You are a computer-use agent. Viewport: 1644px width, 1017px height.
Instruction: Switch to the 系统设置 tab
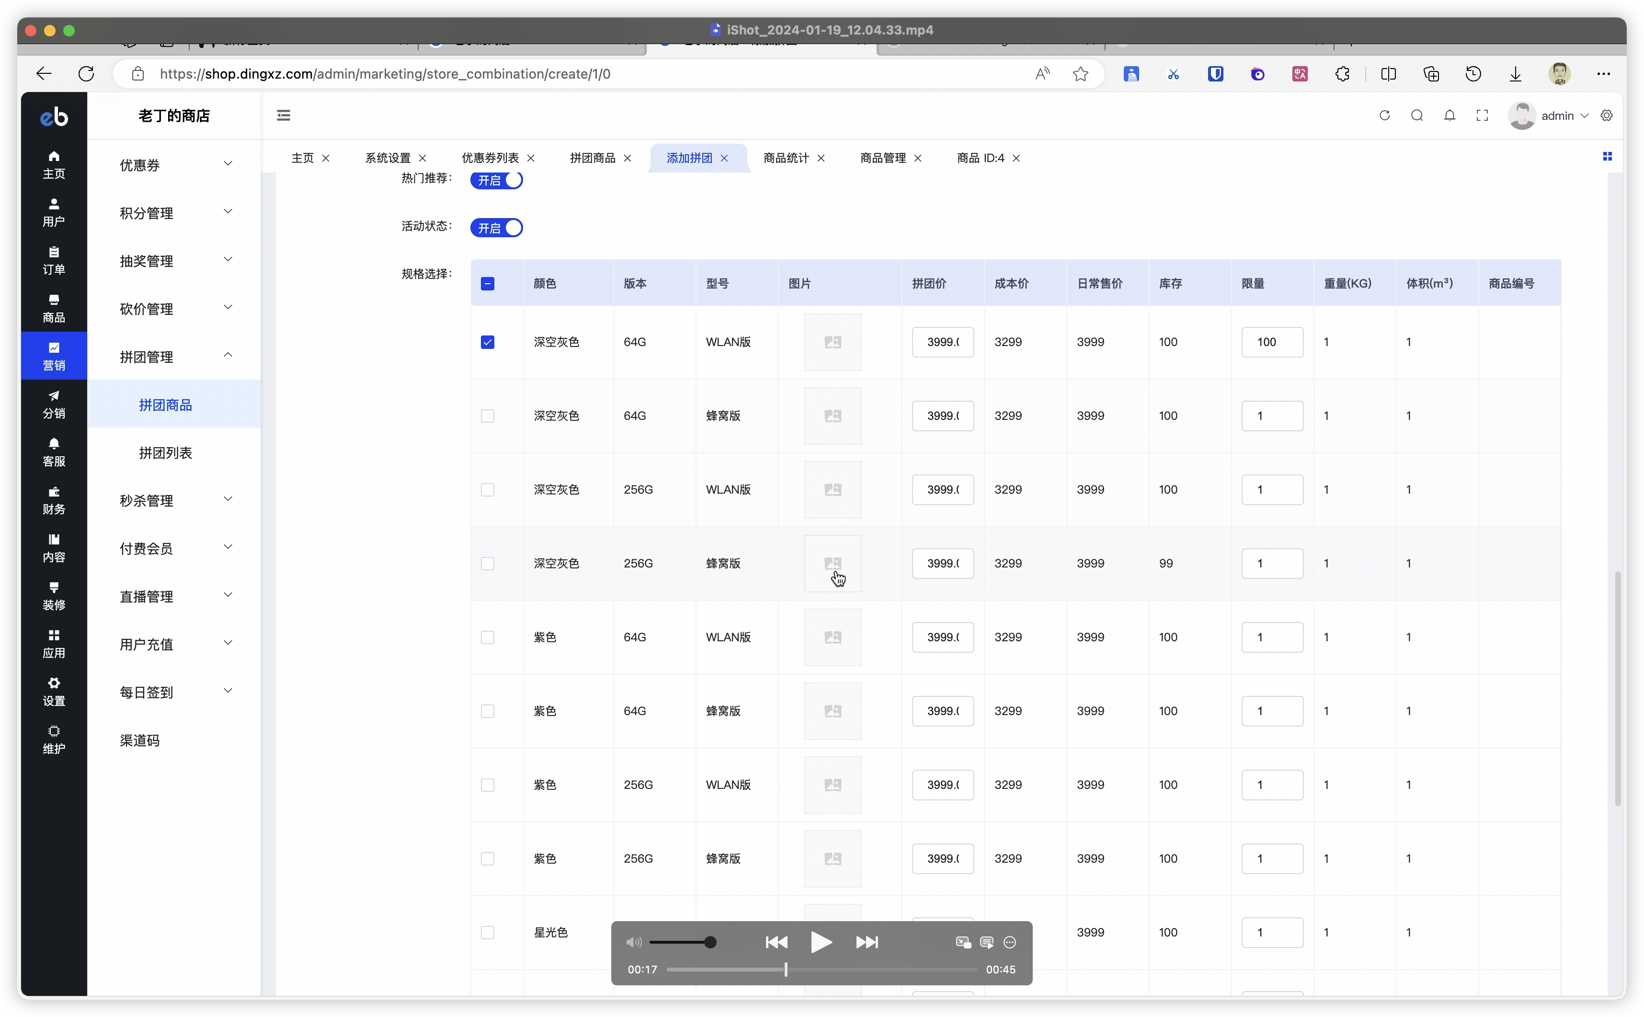point(388,157)
